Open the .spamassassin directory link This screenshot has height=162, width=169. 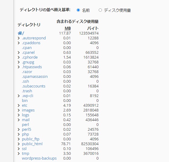(x=35, y=77)
